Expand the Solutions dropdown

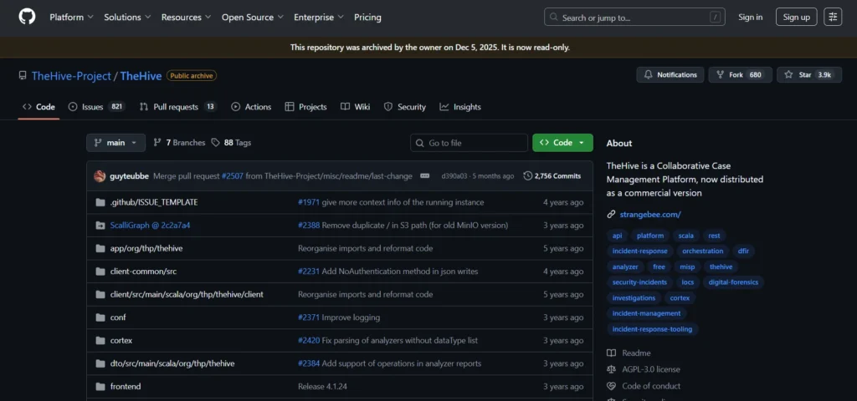point(127,17)
